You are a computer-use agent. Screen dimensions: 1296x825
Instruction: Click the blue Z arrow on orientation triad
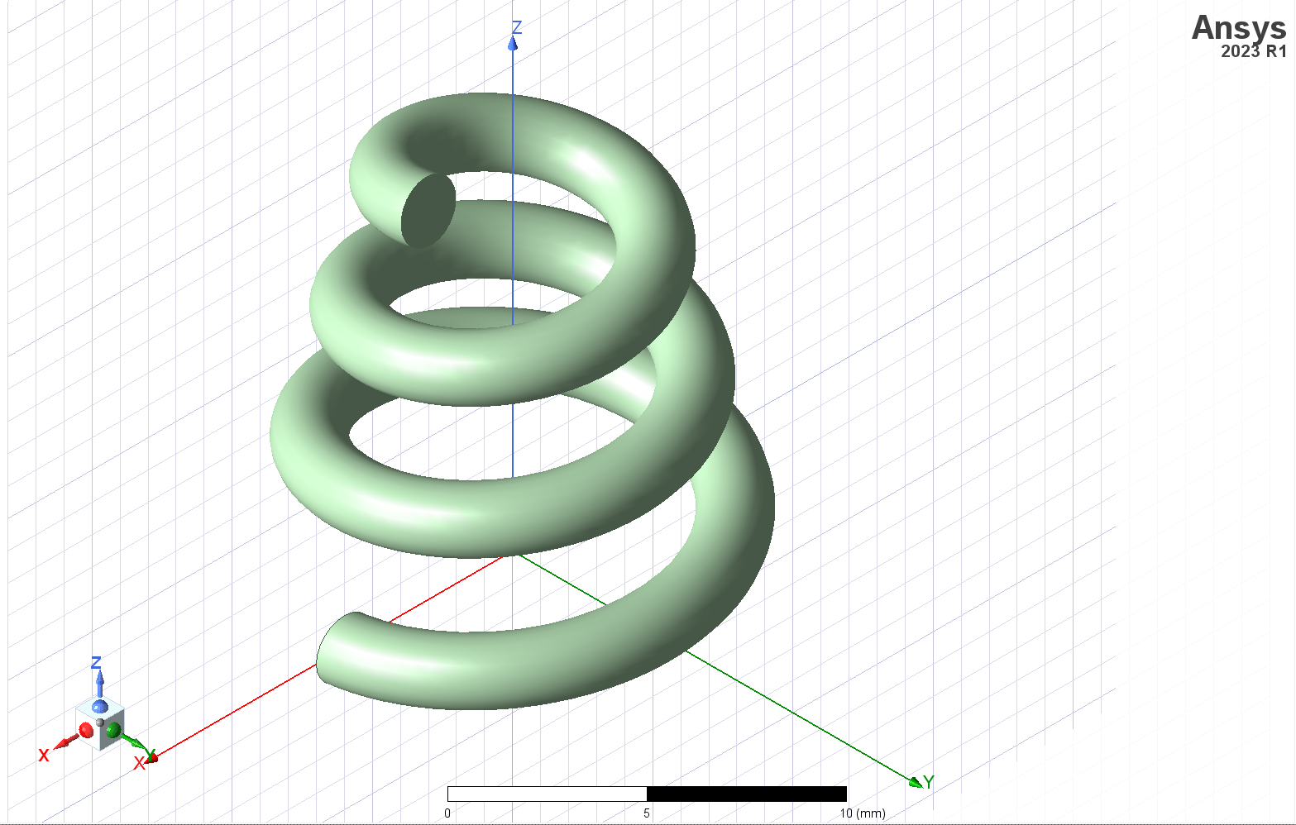pos(99,683)
